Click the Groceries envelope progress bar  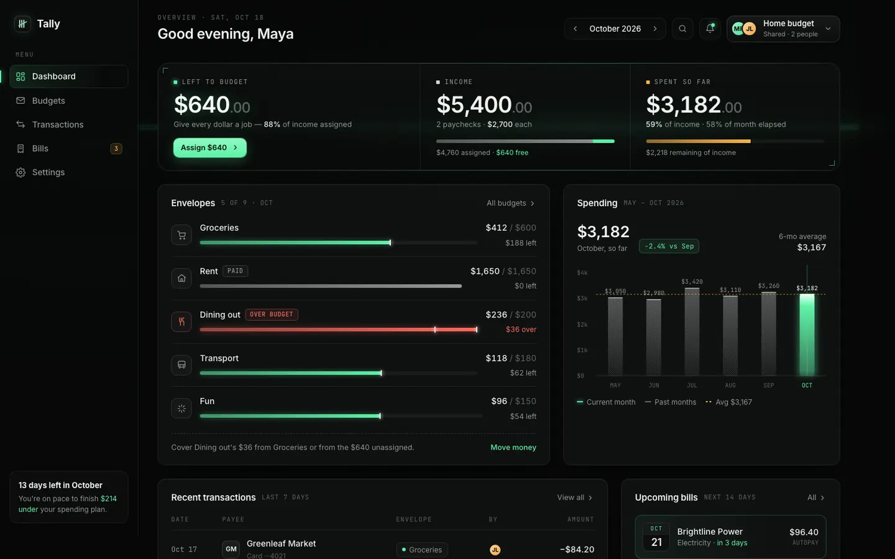click(339, 243)
